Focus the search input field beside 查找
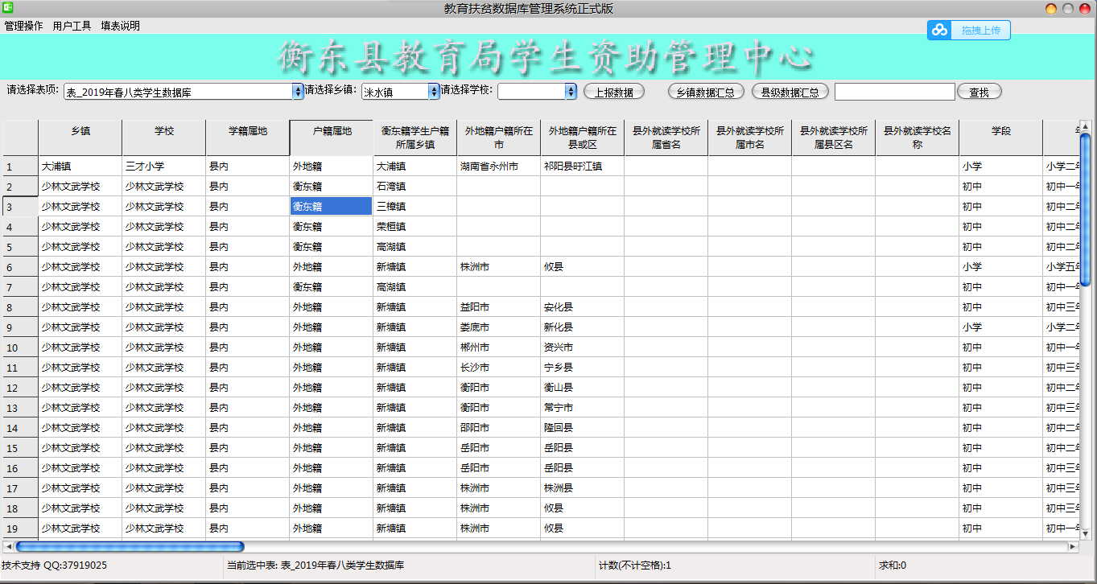The width and height of the screenshot is (1097, 584). point(895,92)
